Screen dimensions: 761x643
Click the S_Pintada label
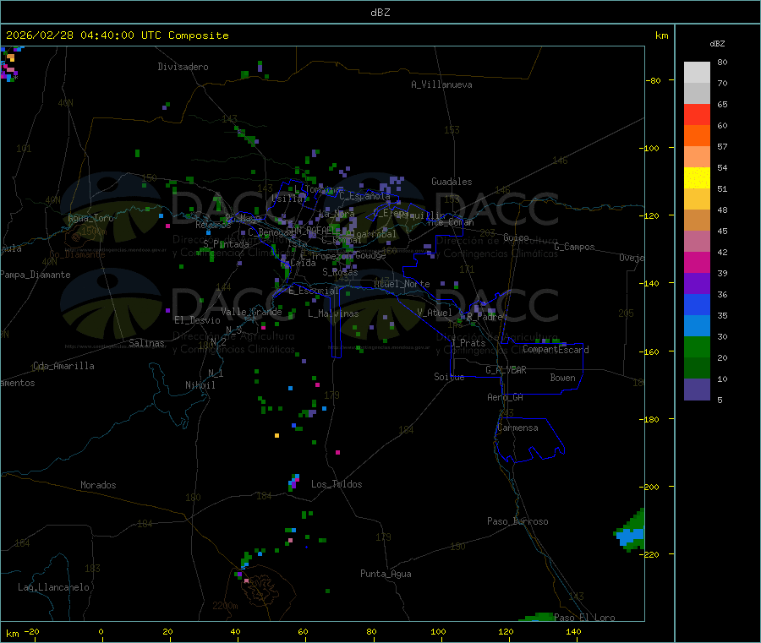[226, 244]
